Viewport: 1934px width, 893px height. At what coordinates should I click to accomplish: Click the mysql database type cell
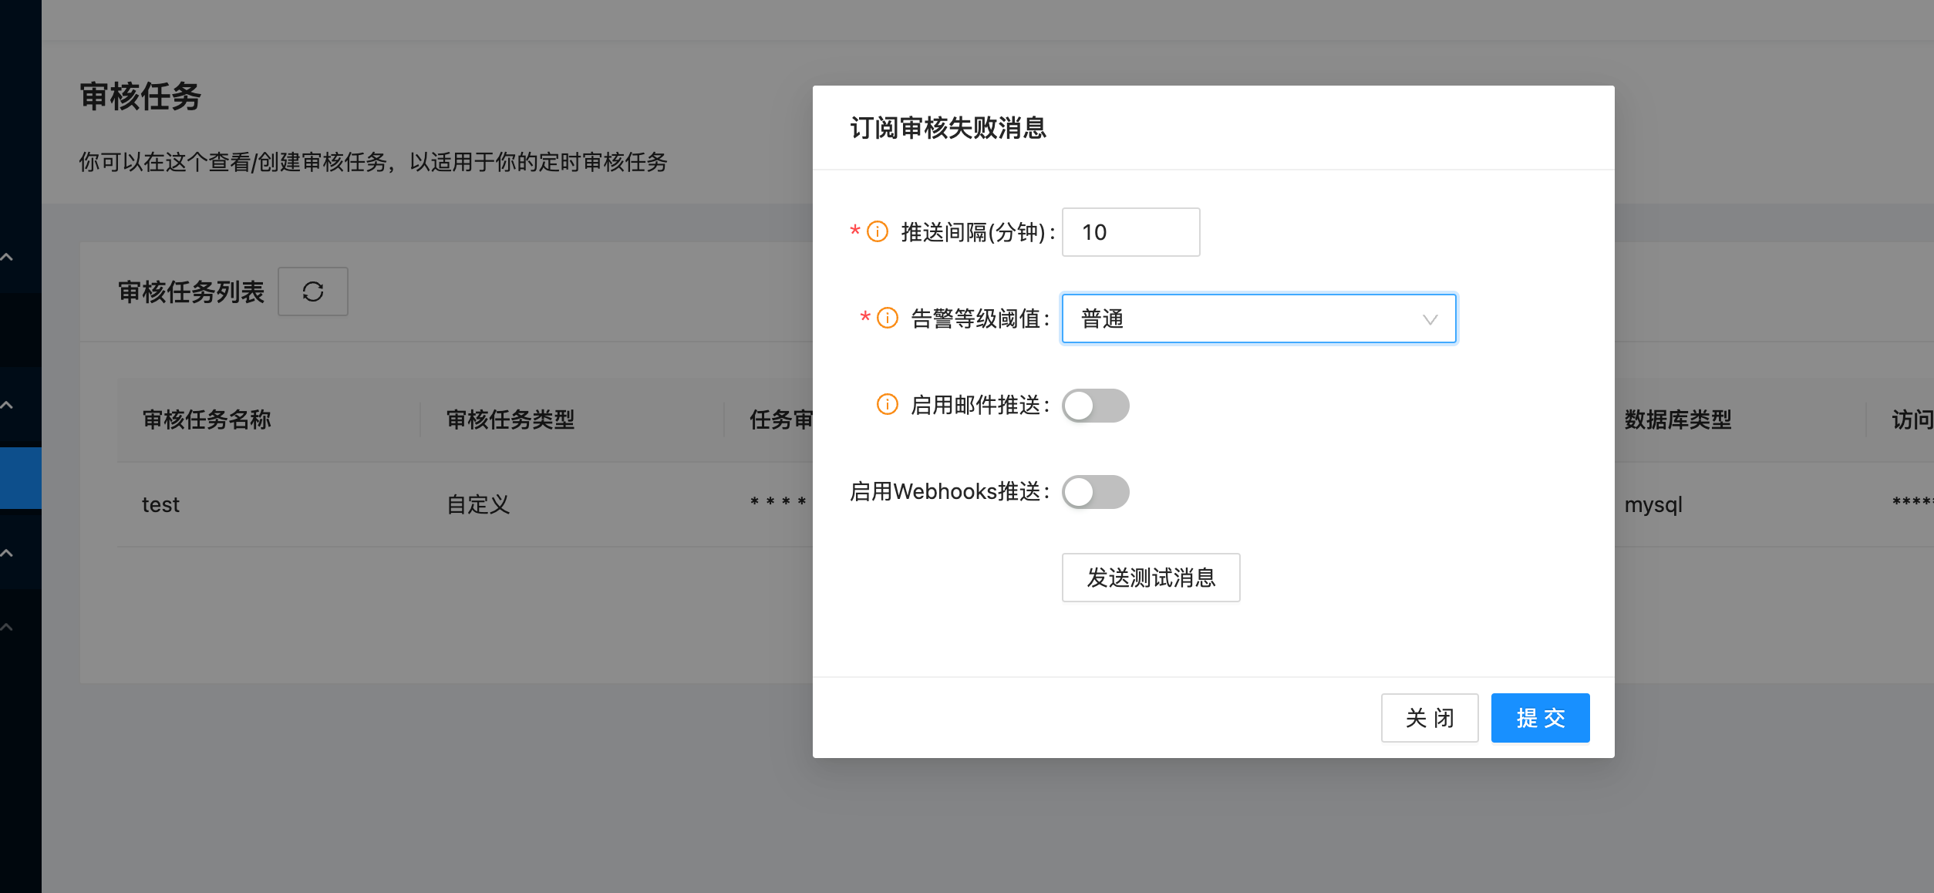[x=1652, y=504]
